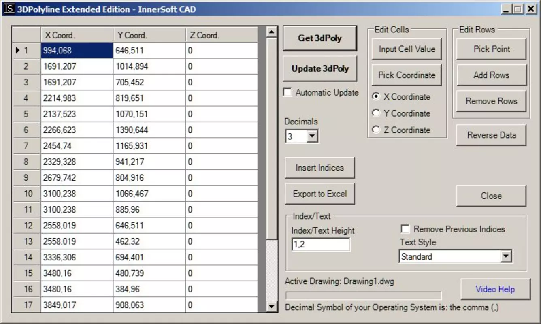Click cell with value 885,96
Screen dimensions: 541x324
pyautogui.click(x=149, y=209)
